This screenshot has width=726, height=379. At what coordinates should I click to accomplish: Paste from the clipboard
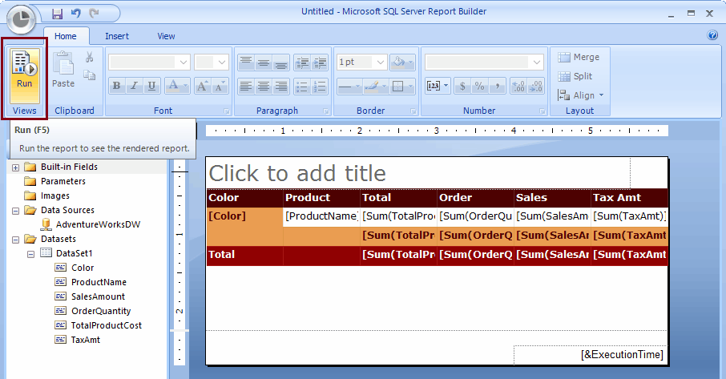63,71
